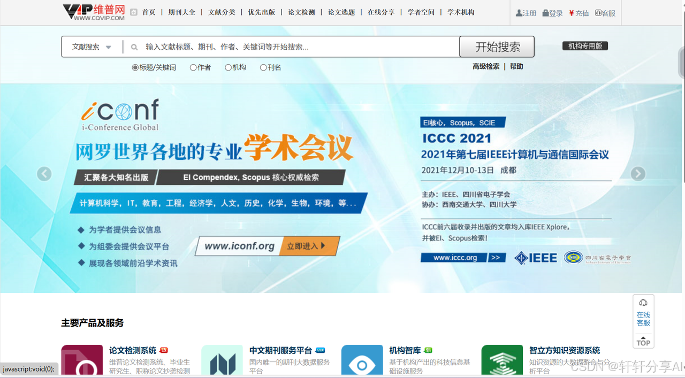Click the 机构专用版 button

coord(585,46)
